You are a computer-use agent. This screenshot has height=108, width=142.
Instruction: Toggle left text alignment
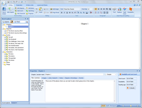click(96, 9)
